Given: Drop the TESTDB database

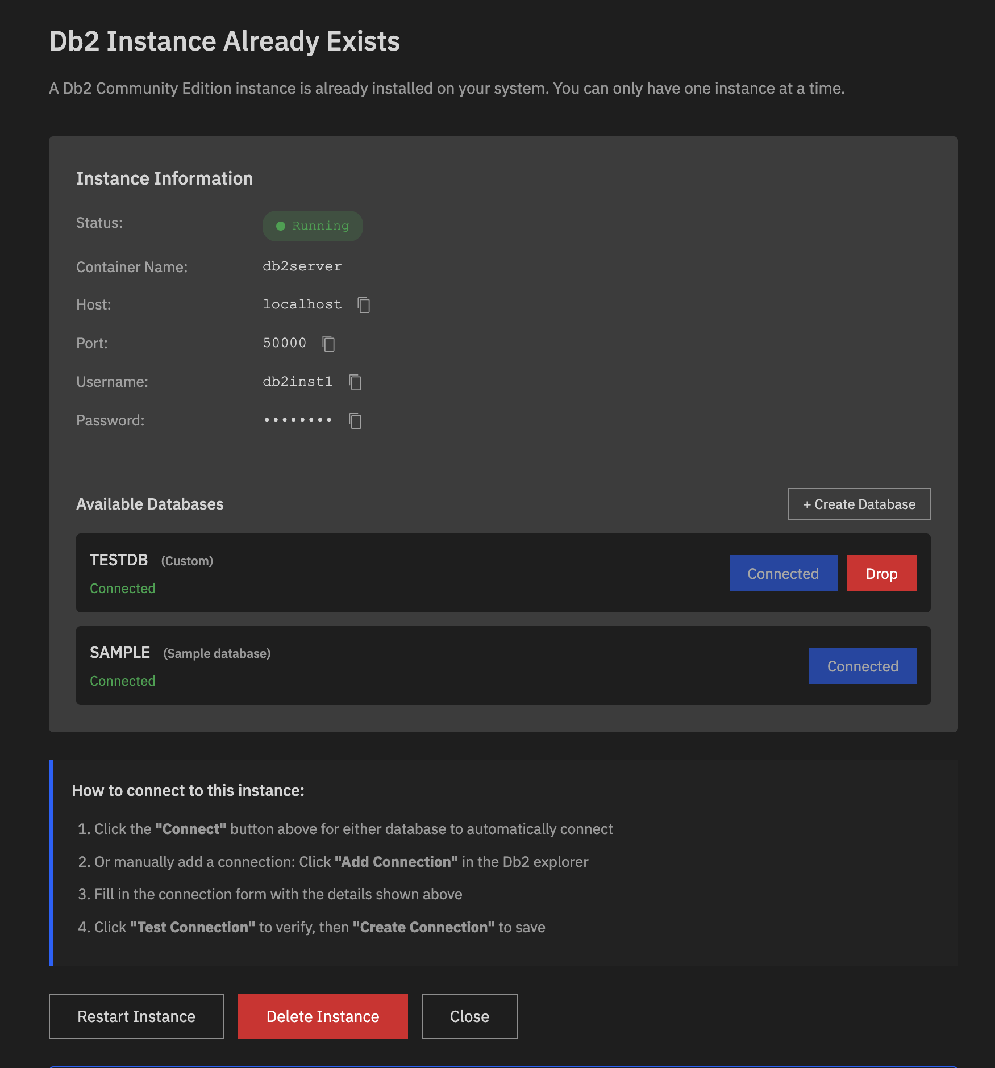Looking at the screenshot, I should (881, 573).
